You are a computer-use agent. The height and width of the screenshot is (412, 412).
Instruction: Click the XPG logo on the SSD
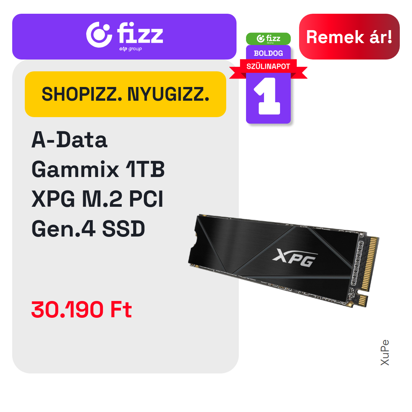pos(295,257)
